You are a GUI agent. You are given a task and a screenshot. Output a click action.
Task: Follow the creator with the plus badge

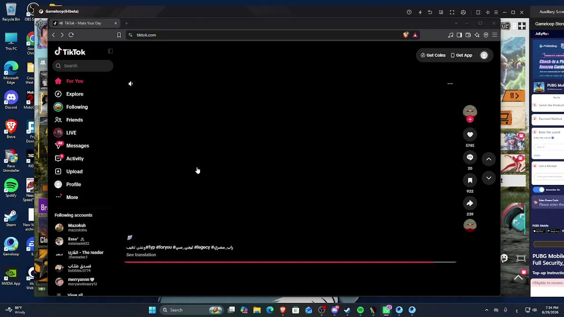pos(470,119)
